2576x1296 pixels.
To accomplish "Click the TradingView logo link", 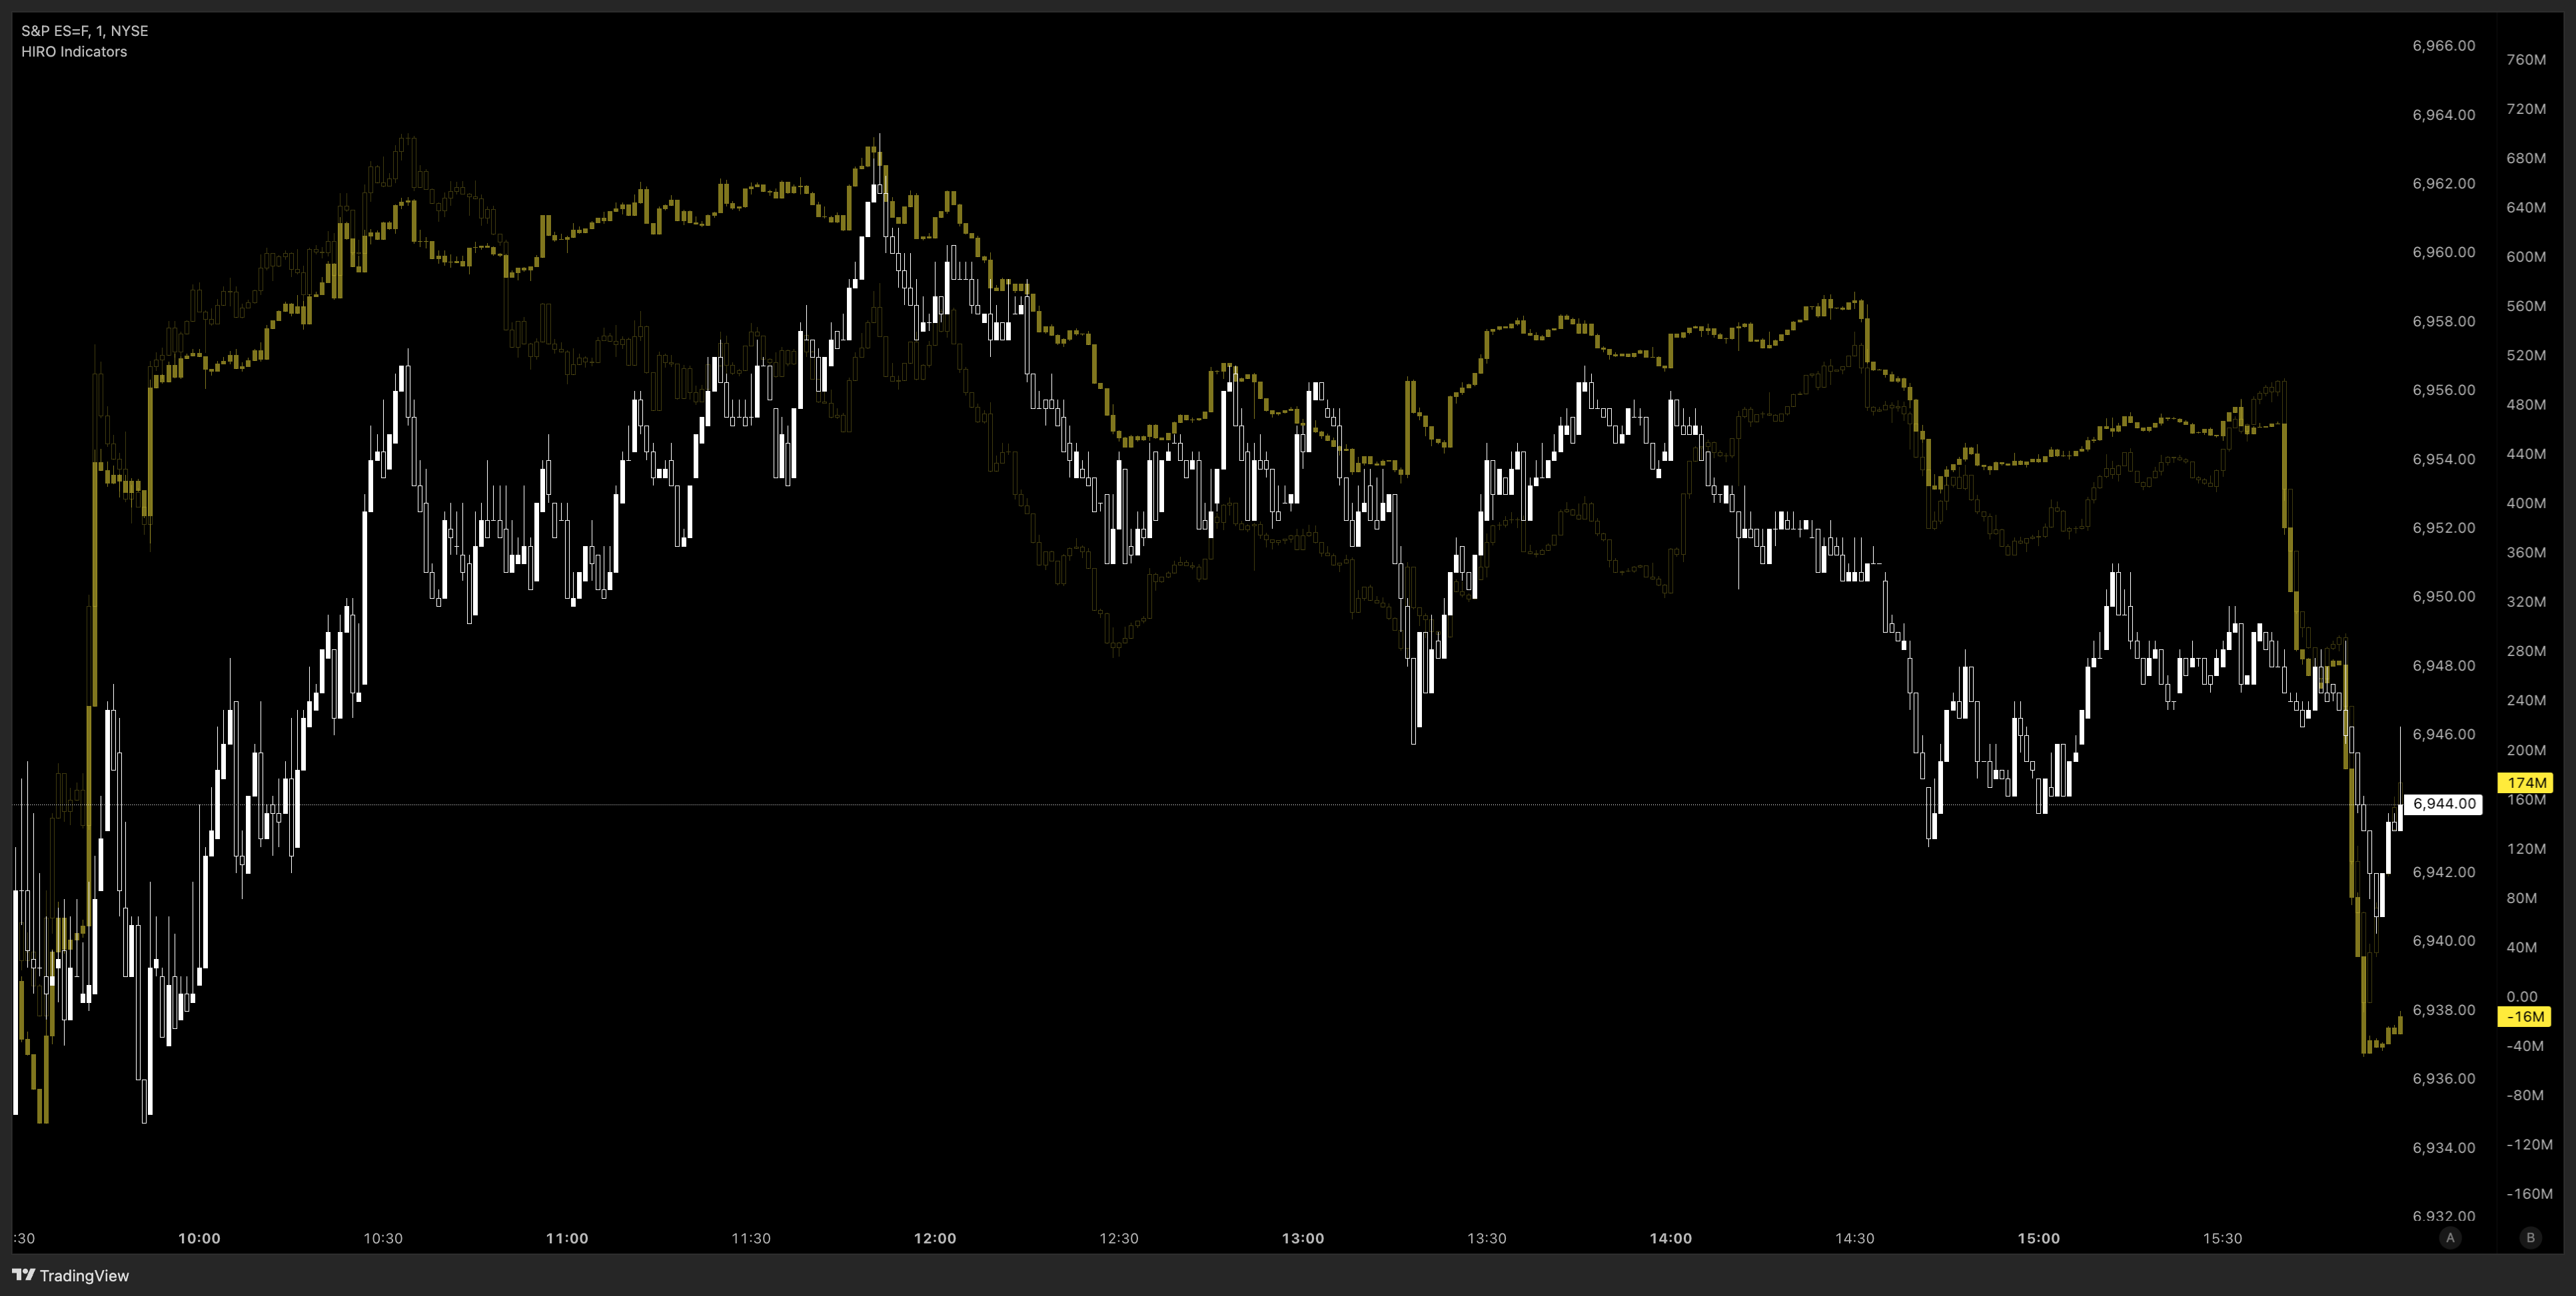I will 70,1275.
